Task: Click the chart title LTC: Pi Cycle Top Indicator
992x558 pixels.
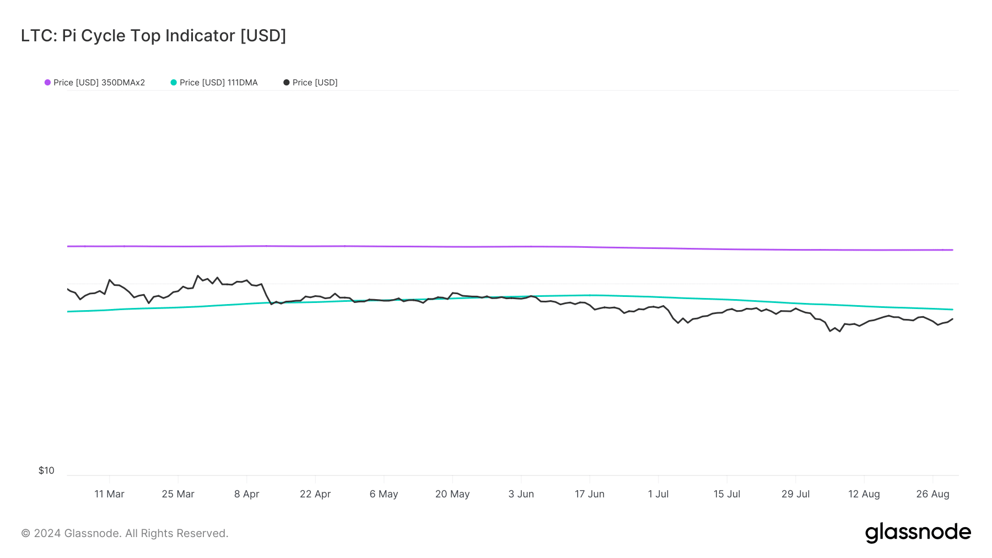Action: click(x=153, y=36)
